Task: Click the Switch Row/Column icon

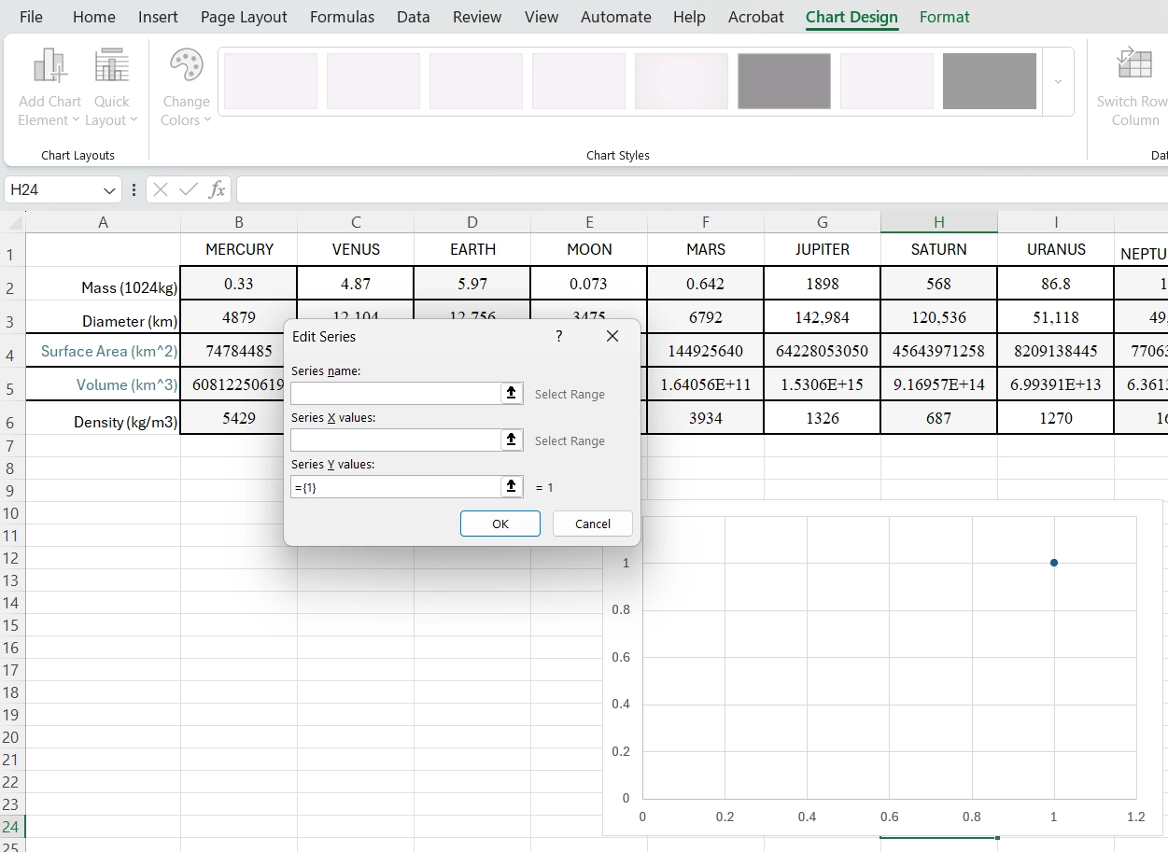Action: click(1134, 67)
